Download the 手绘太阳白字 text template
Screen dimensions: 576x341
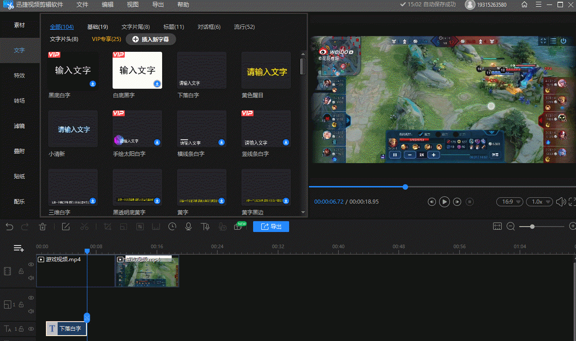[x=157, y=142]
